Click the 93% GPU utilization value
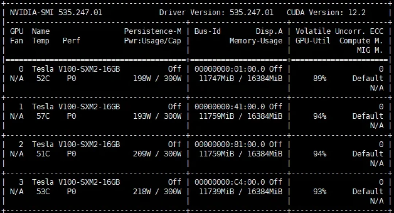Image resolution: width=394 pixels, height=213 pixels. (x=320, y=192)
